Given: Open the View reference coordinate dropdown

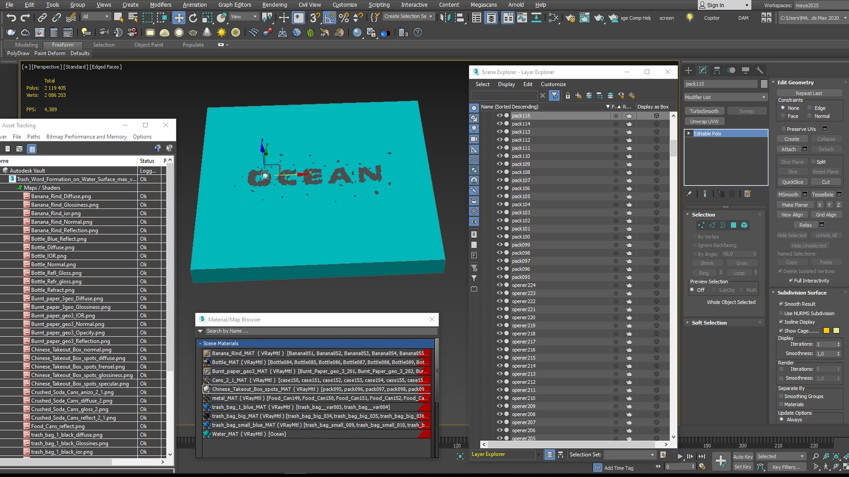Looking at the screenshot, I should pos(244,17).
